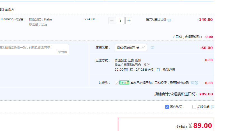The image size is (233, 131).
Task: Uncheck the 匿名购买 checkbox
Action: click(x=167, y=107)
